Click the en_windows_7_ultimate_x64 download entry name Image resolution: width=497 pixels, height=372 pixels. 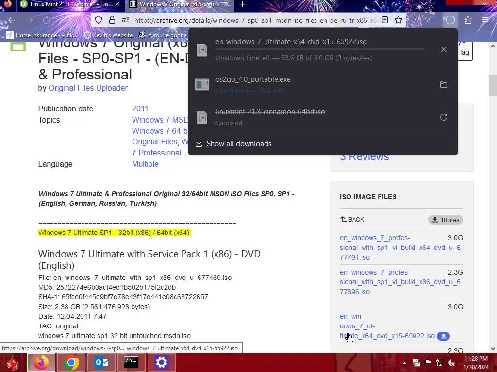(x=291, y=42)
